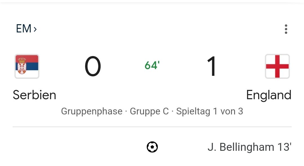Click the horizontal divider below match info
Image resolution: width=304 pixels, height=166 pixels.
152,127
